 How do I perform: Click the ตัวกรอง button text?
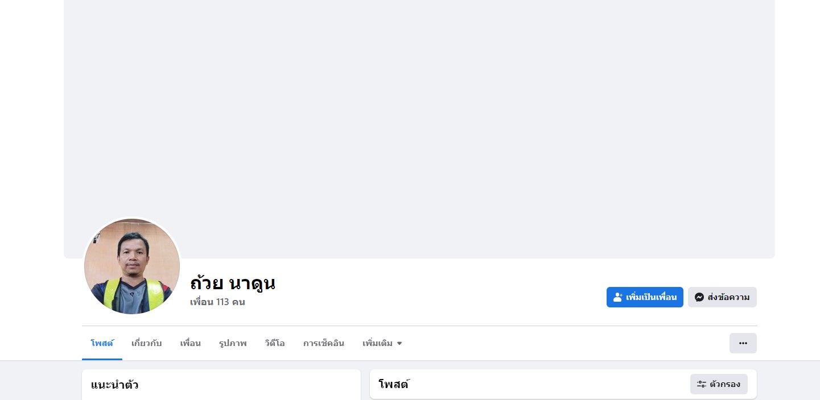click(725, 384)
